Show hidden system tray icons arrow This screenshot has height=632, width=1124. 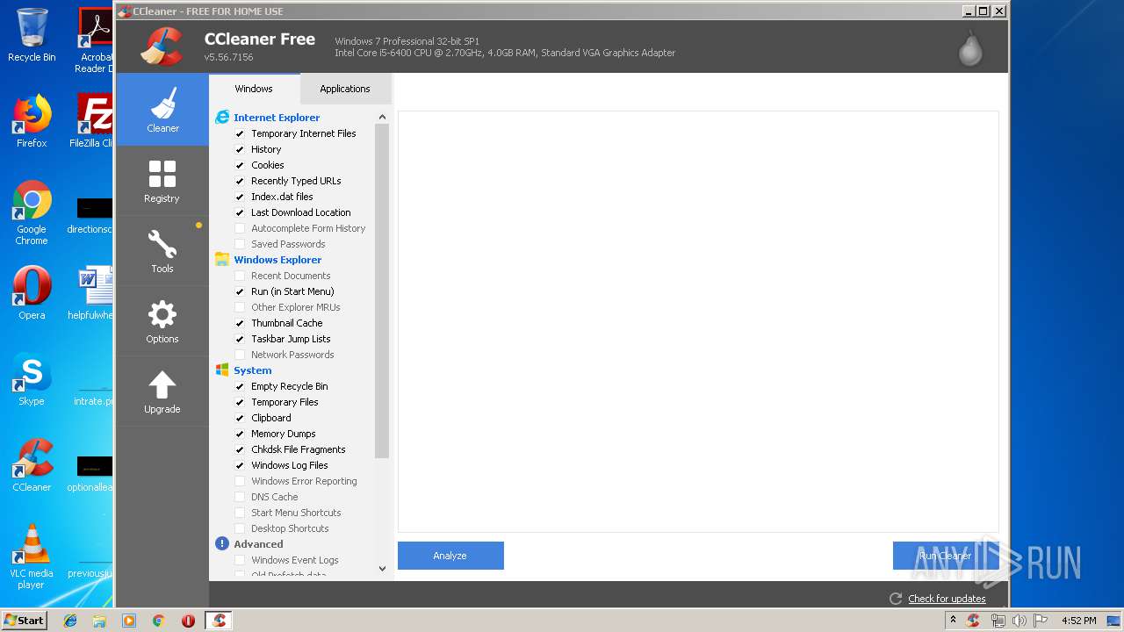[x=954, y=621]
